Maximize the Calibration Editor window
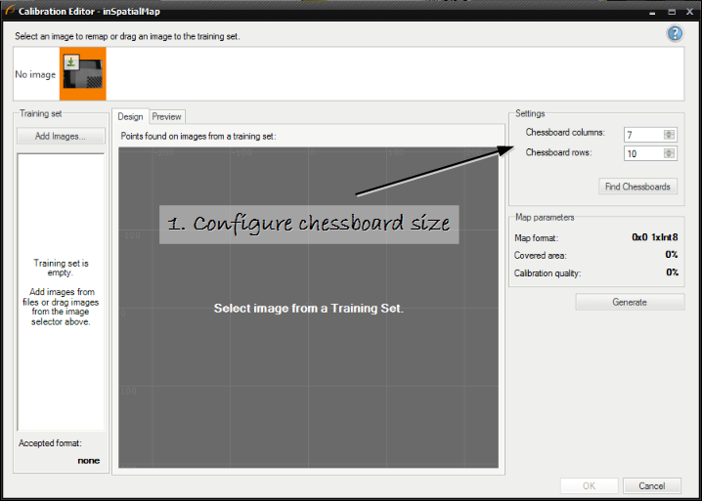 [672, 11]
